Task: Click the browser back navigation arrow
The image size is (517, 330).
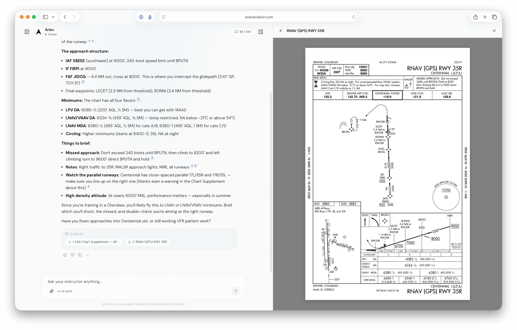Action: pyautogui.click(x=65, y=17)
